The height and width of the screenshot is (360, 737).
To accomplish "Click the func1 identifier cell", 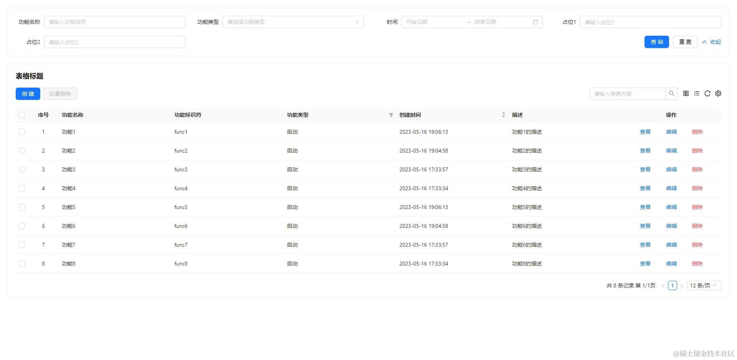I will pyautogui.click(x=181, y=132).
